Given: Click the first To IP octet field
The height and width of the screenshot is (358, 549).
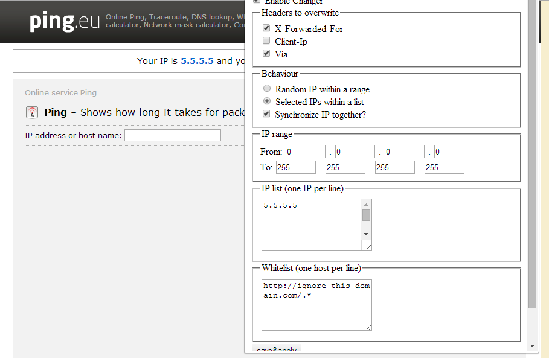Looking at the screenshot, I should [x=296, y=167].
